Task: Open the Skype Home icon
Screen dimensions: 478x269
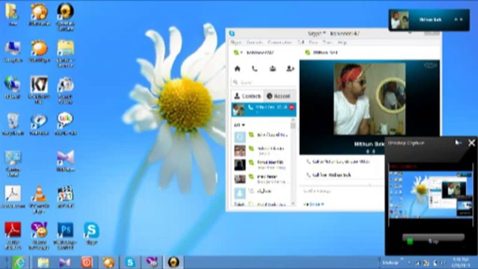Action: click(x=237, y=68)
